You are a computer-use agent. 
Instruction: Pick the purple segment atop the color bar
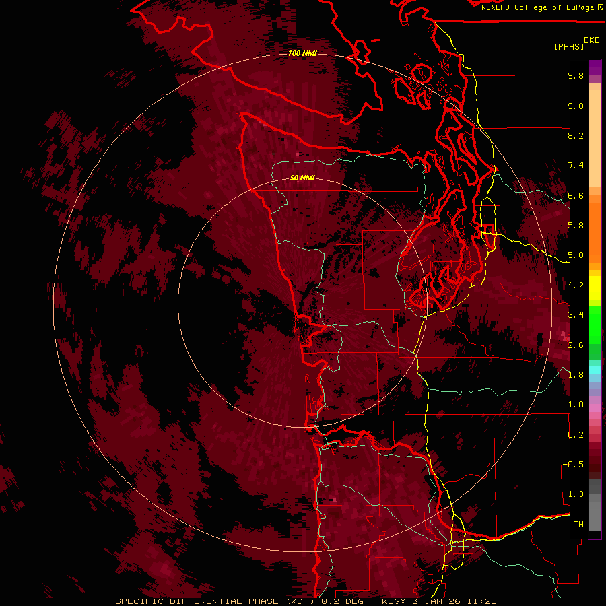(595, 67)
